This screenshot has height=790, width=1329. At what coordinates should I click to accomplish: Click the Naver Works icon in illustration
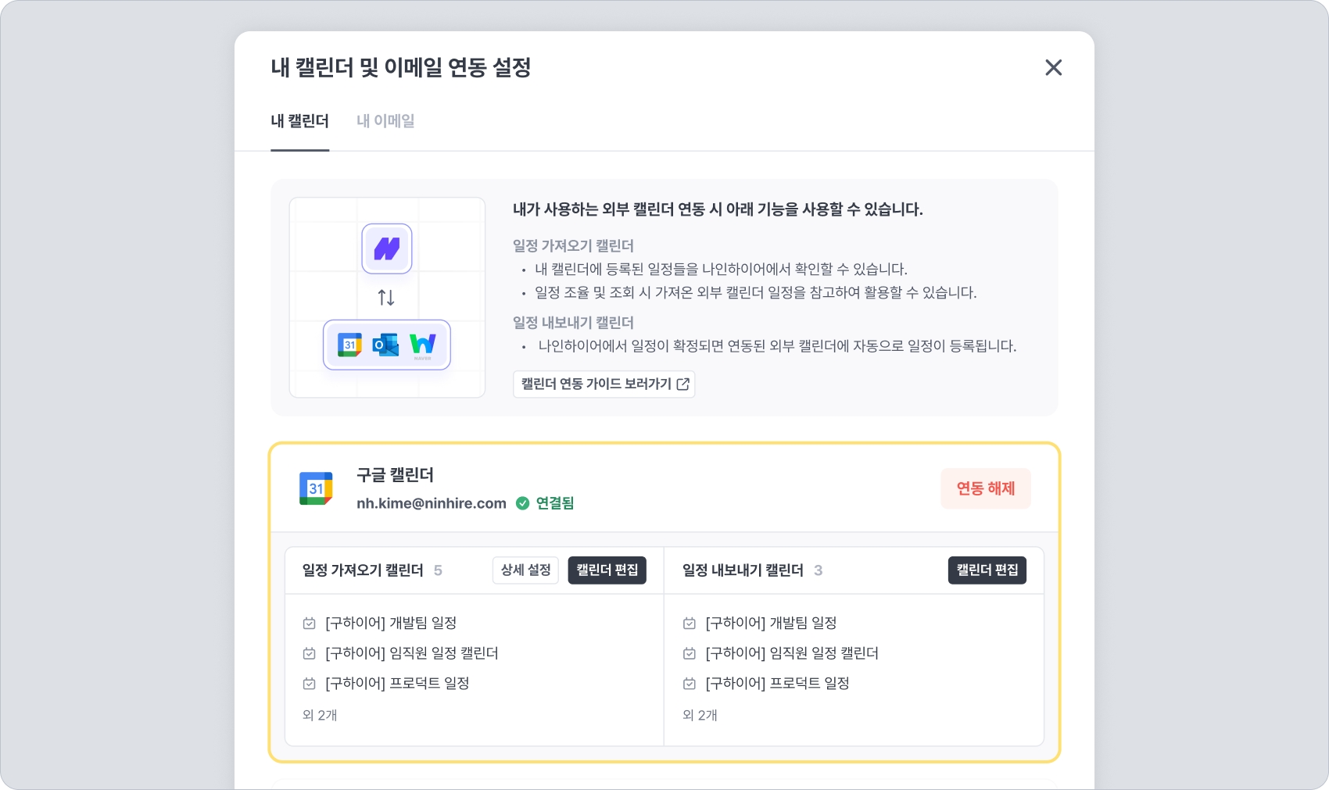point(423,345)
